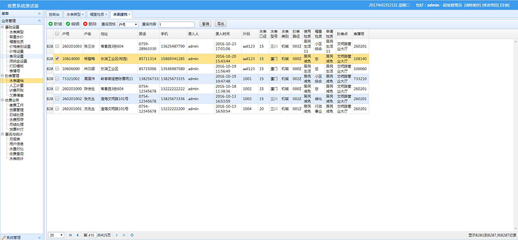
Task: Open 计费开账 in the sidebar tree
Action: pyautogui.click(x=17, y=91)
